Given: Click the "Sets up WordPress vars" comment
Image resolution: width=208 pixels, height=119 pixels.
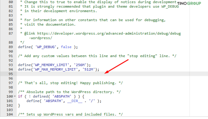Looking at the screenshot, I should 70,114.
